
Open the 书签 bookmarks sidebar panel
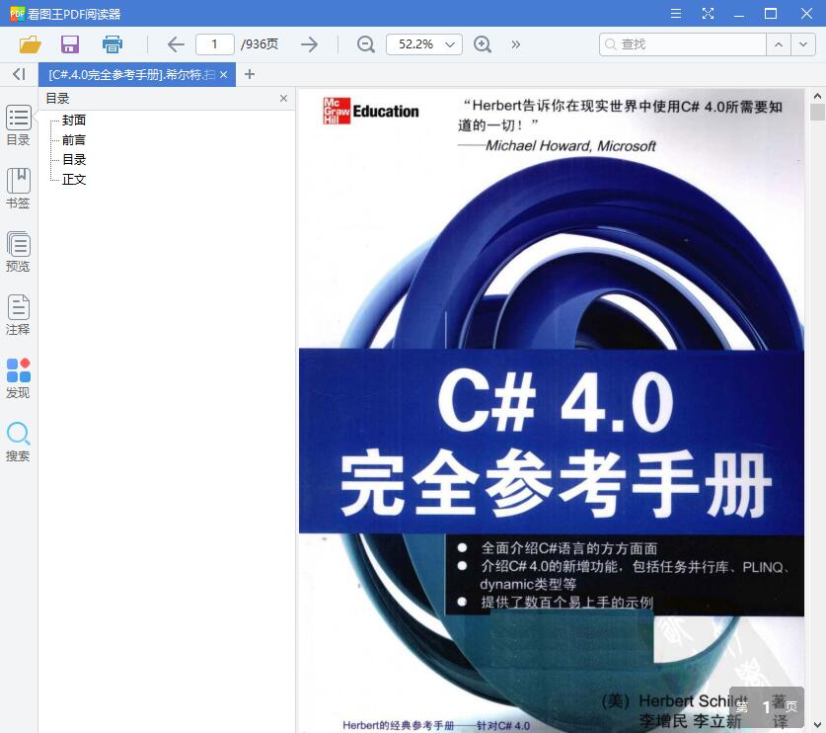point(19,189)
